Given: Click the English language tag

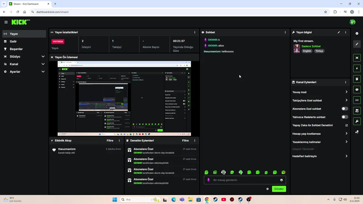Looking at the screenshot, I should (x=307, y=51).
